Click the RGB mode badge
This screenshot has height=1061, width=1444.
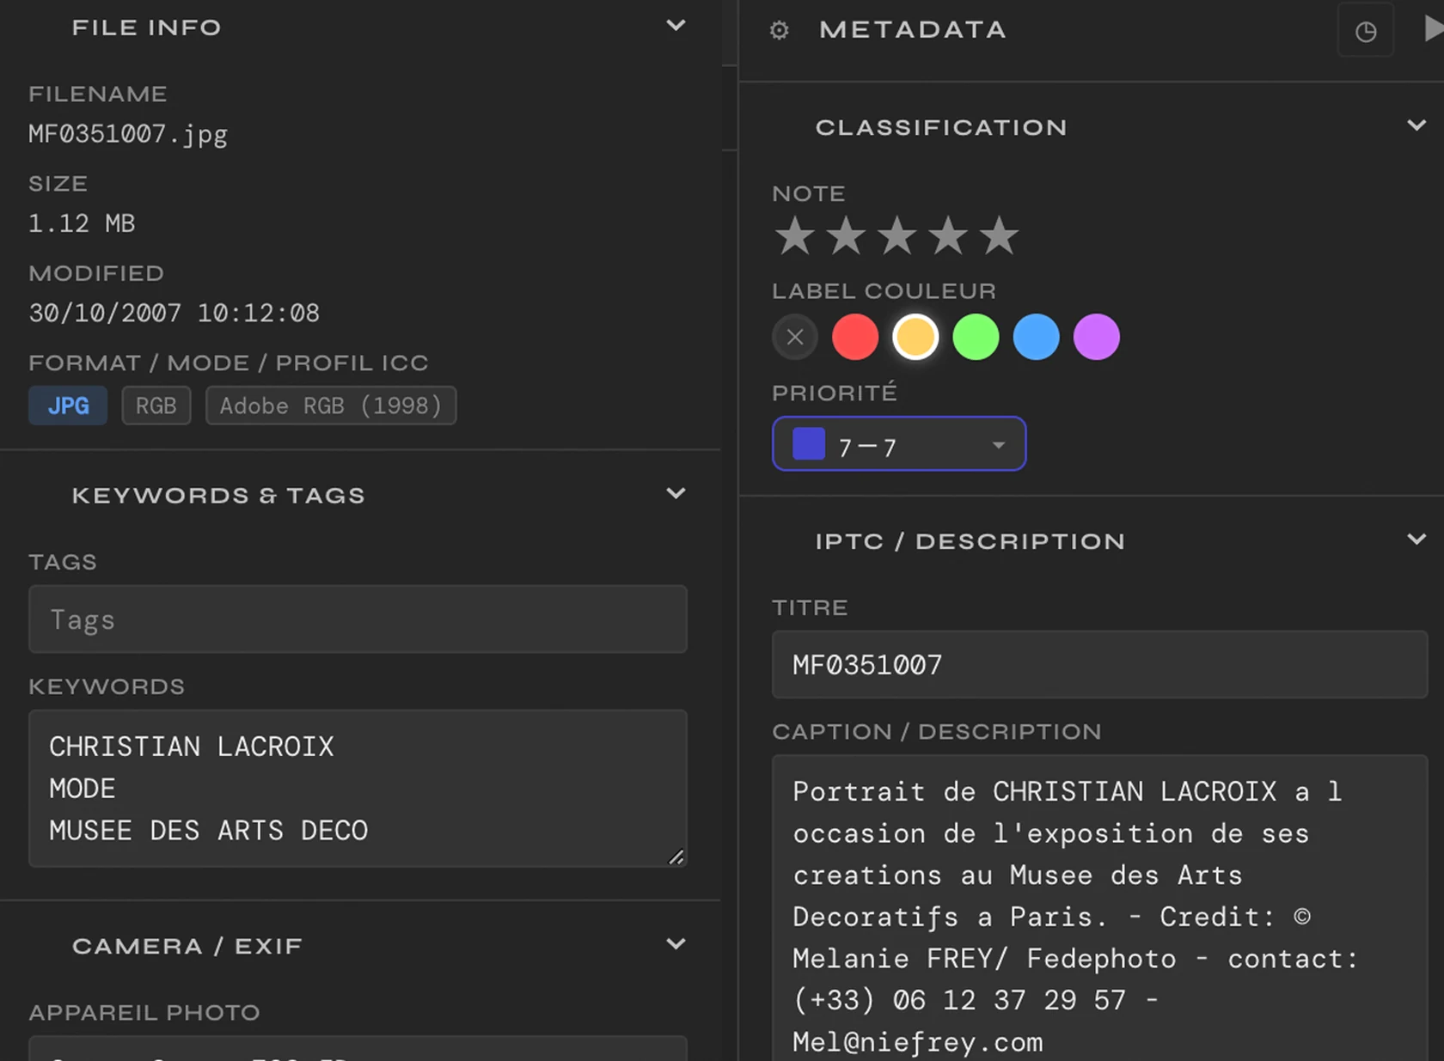point(156,405)
